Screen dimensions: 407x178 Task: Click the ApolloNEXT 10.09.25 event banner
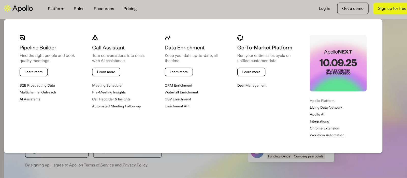[x=338, y=63]
